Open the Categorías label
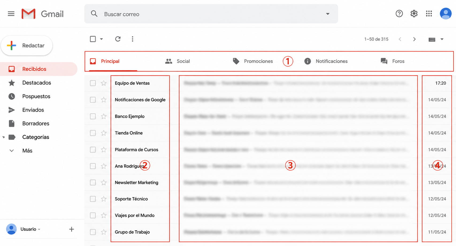Viewport: 456px width, 246px height. click(x=36, y=137)
